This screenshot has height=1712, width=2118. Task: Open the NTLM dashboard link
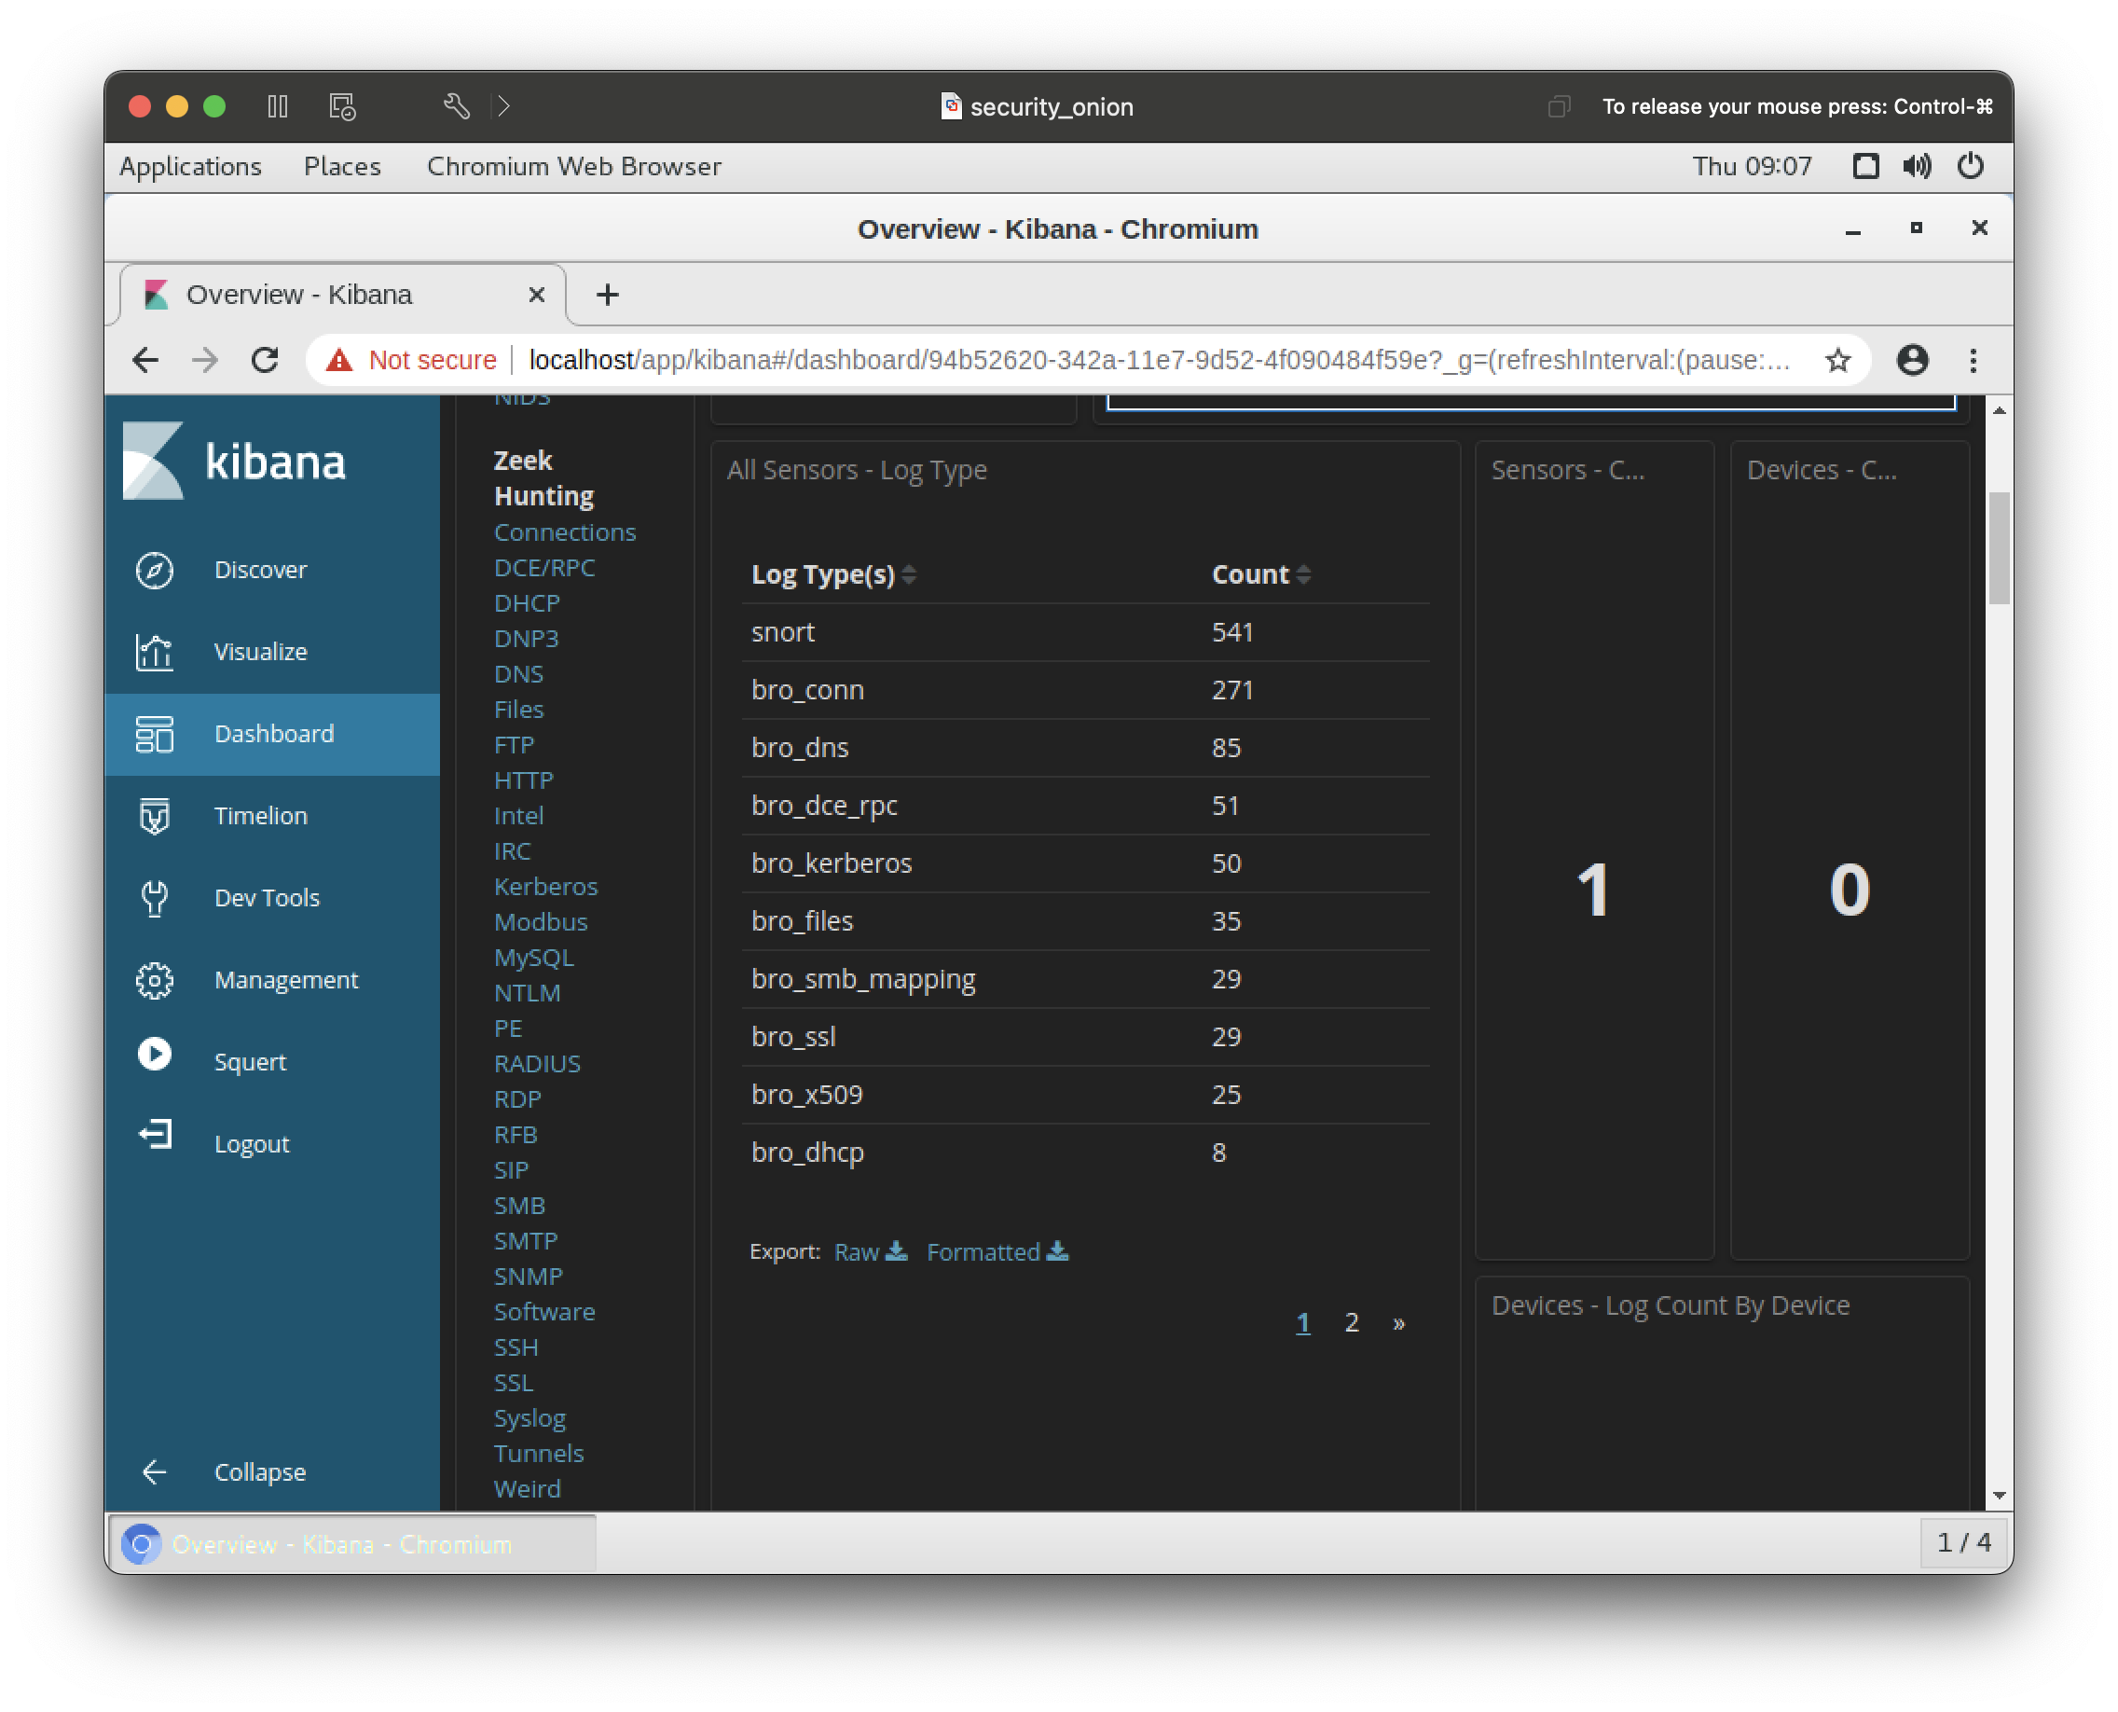(x=527, y=993)
